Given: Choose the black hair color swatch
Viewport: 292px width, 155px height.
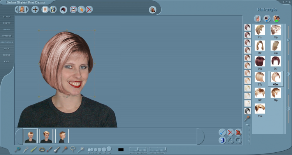Looking at the screenshot, I should [247, 111].
